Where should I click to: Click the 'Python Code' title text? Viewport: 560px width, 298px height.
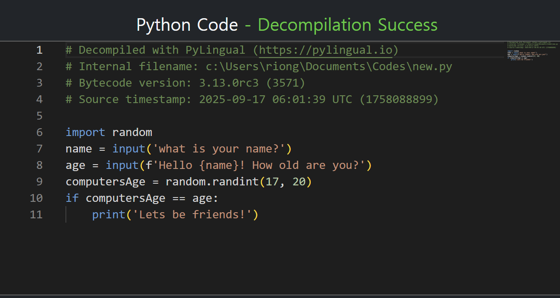(187, 25)
